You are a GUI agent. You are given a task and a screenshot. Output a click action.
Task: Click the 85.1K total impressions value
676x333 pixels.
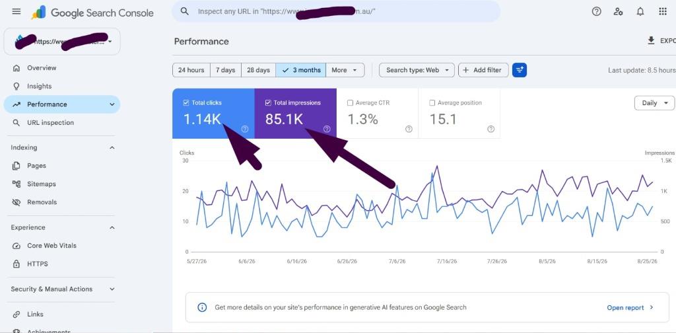pos(284,119)
